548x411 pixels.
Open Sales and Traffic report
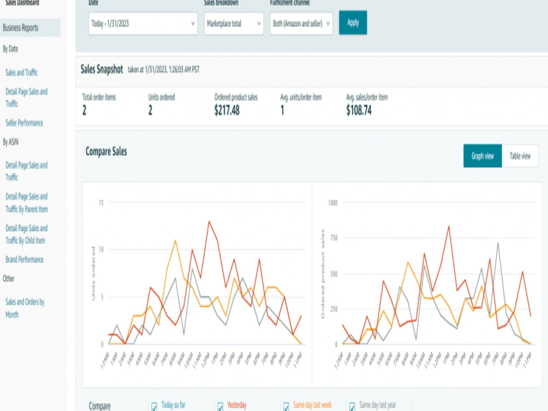click(21, 73)
